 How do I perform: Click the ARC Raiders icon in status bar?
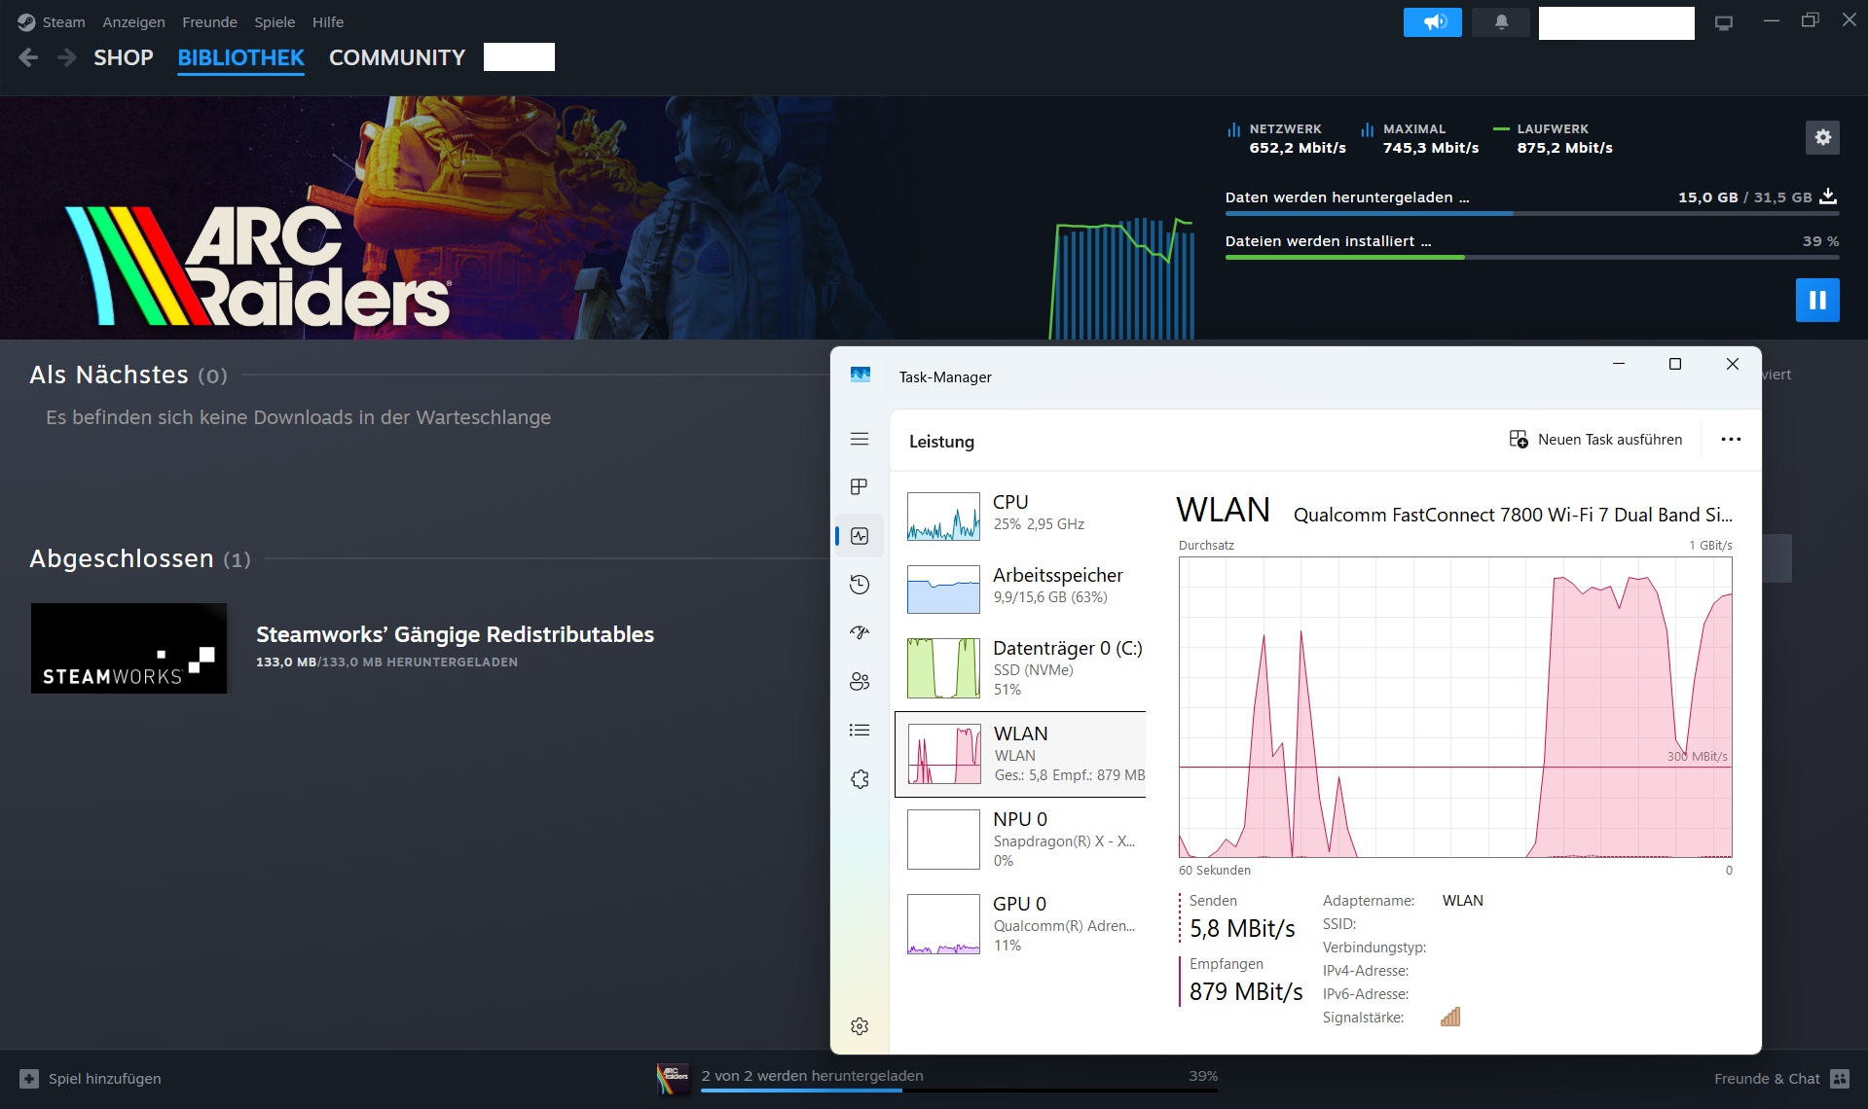tap(673, 1079)
